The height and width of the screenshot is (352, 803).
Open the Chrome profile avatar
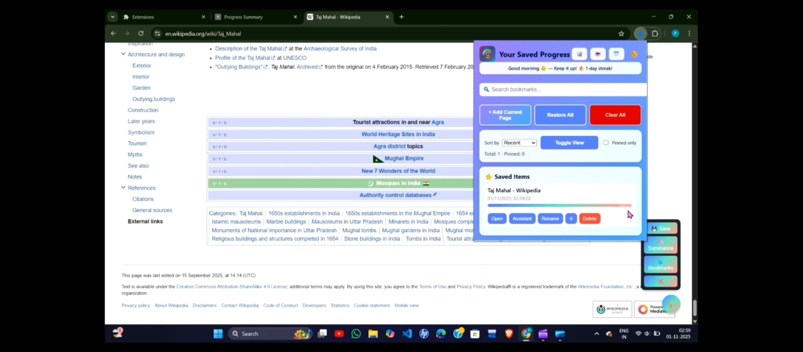(675, 34)
